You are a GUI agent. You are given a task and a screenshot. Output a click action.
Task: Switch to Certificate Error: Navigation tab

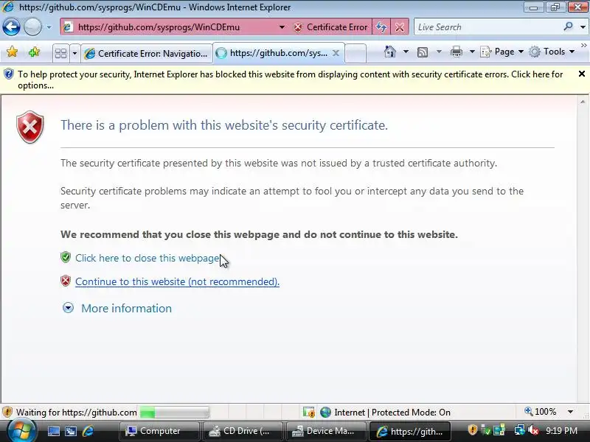[x=147, y=53]
